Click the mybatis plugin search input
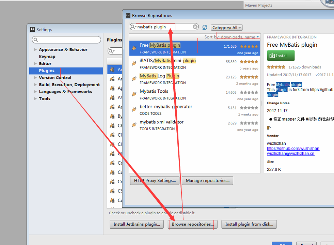This screenshot has width=334, height=245. (164, 27)
